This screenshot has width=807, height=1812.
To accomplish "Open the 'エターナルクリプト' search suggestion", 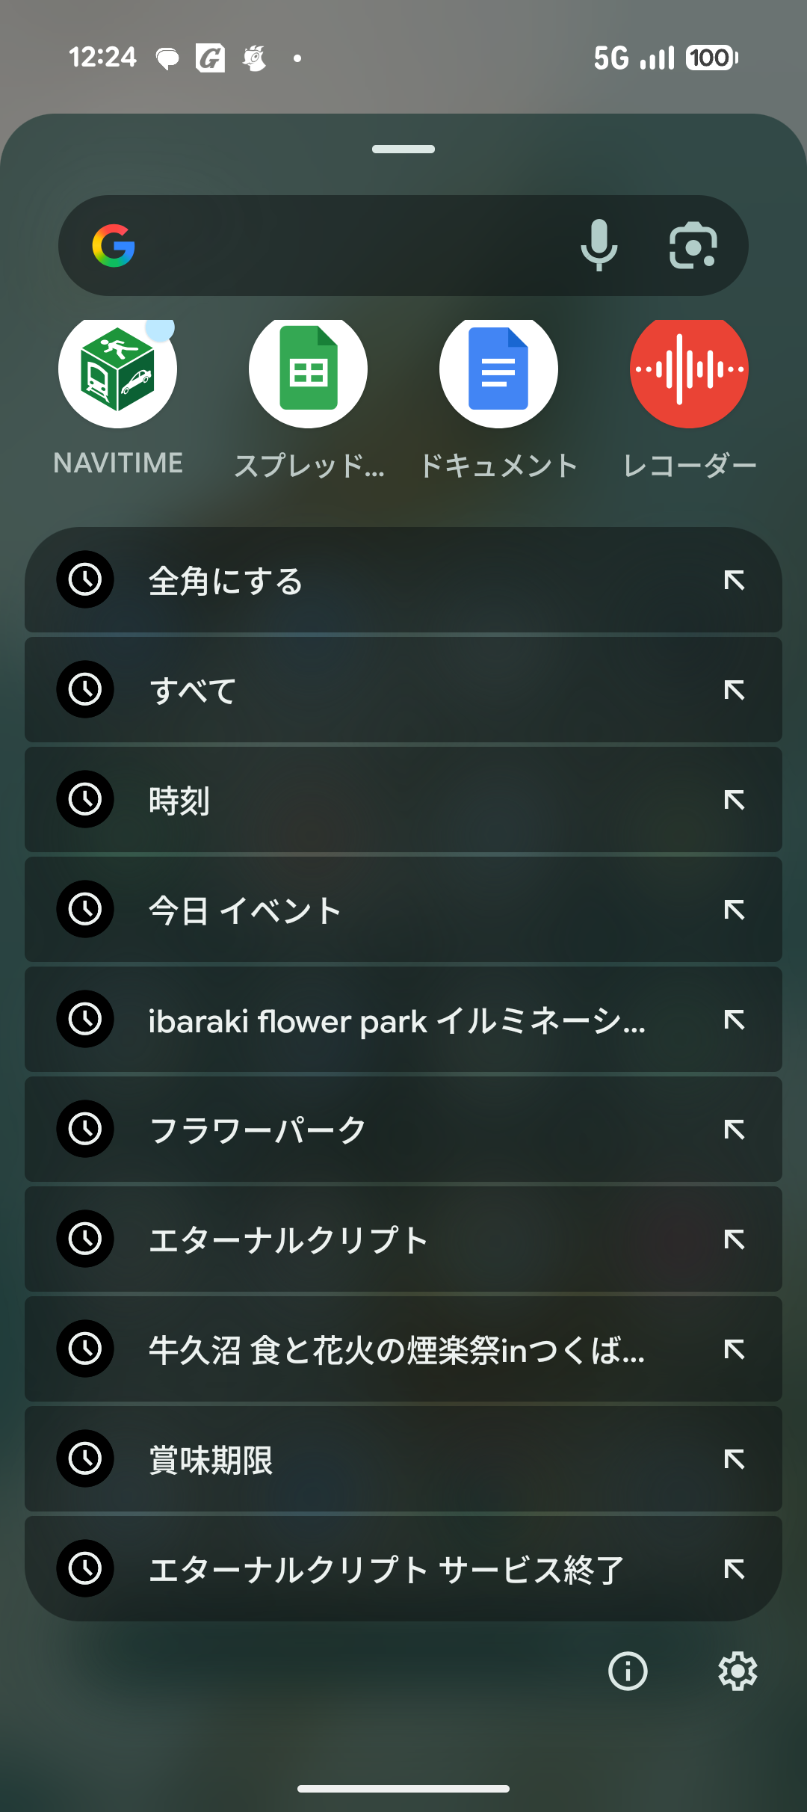I will coord(374,1239).
